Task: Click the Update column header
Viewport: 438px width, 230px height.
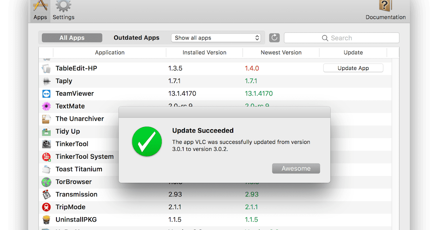Action: click(353, 53)
